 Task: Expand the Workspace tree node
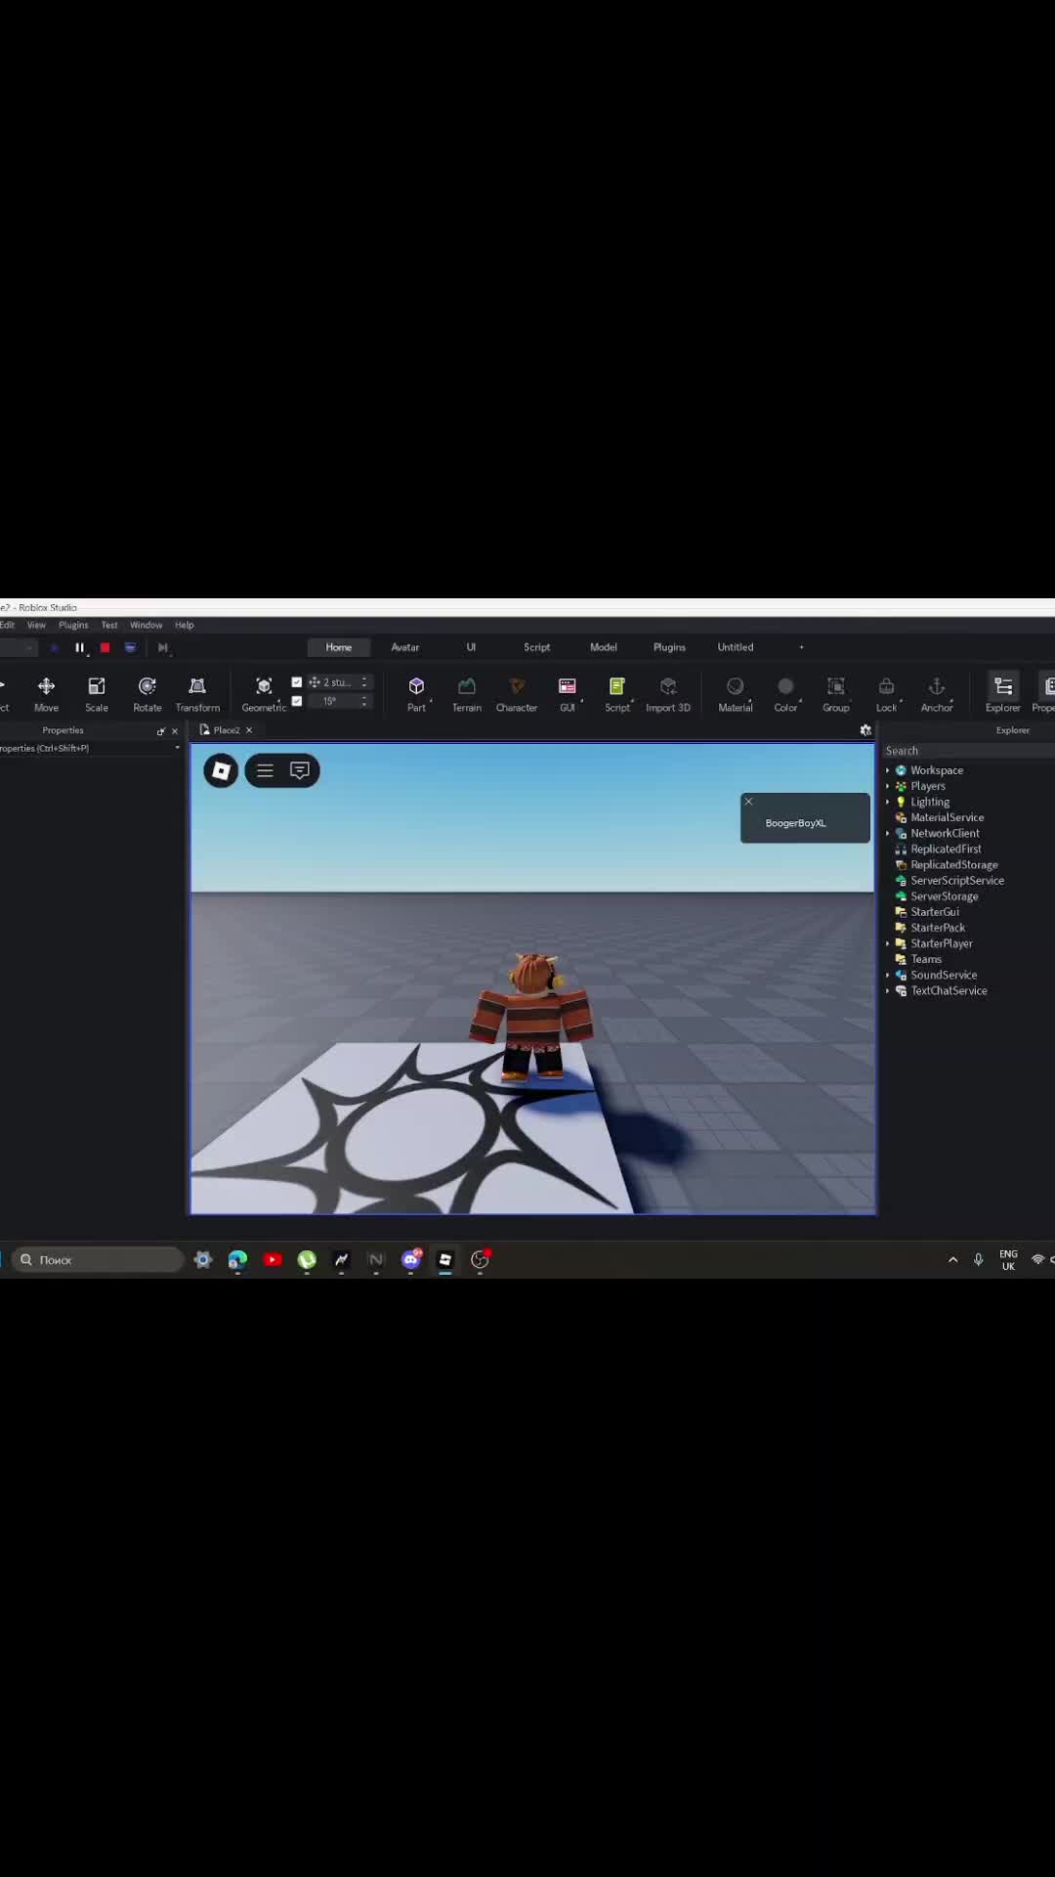(888, 770)
